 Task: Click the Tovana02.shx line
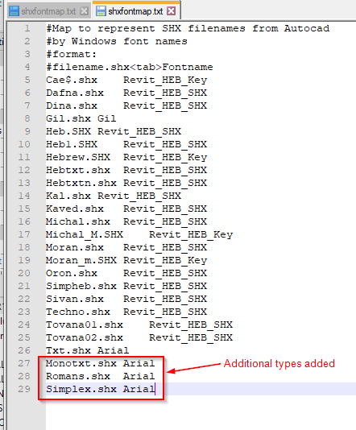[x=139, y=337]
